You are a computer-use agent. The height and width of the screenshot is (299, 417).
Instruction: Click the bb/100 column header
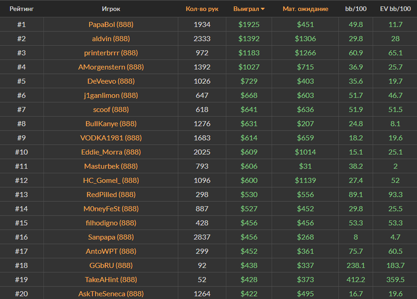356,9
